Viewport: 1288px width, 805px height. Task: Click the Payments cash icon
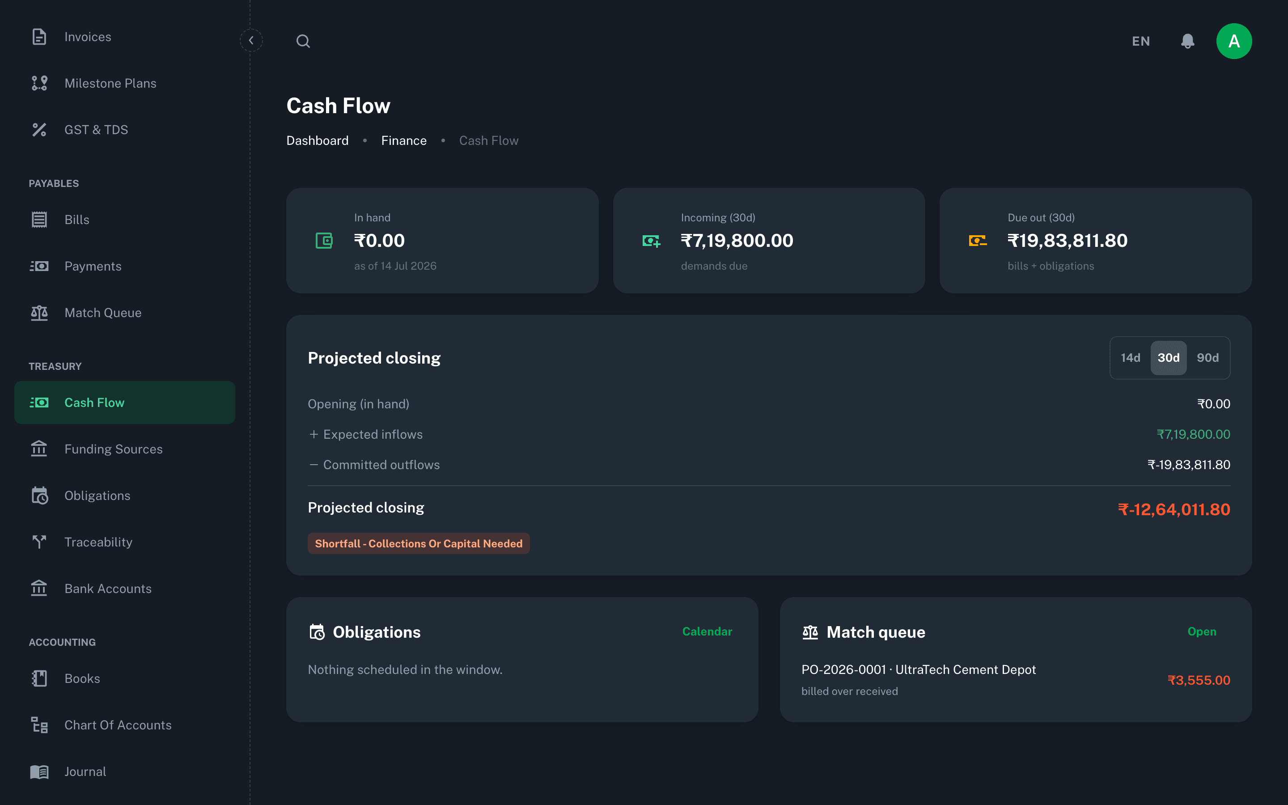click(x=39, y=266)
